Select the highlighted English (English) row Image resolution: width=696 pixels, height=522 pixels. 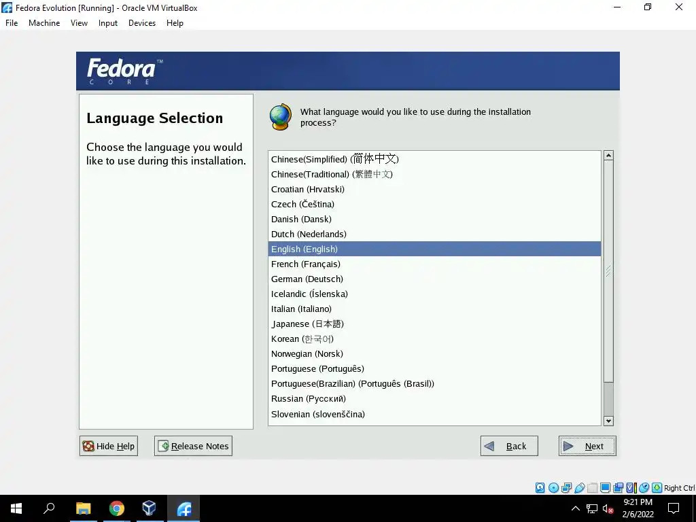[x=434, y=249]
